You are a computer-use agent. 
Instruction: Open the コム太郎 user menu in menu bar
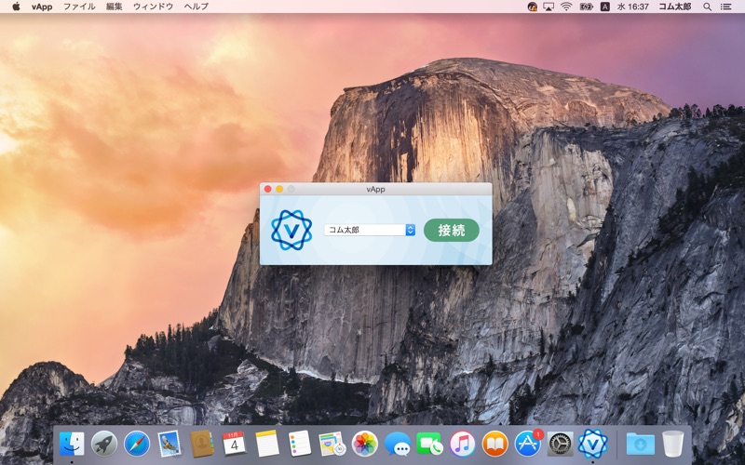674,7
